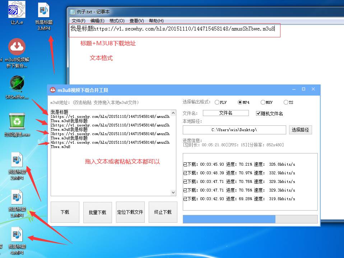Open the 我是标题4.MP4 desktop file
This screenshot has width=344, height=258.
(17, 235)
